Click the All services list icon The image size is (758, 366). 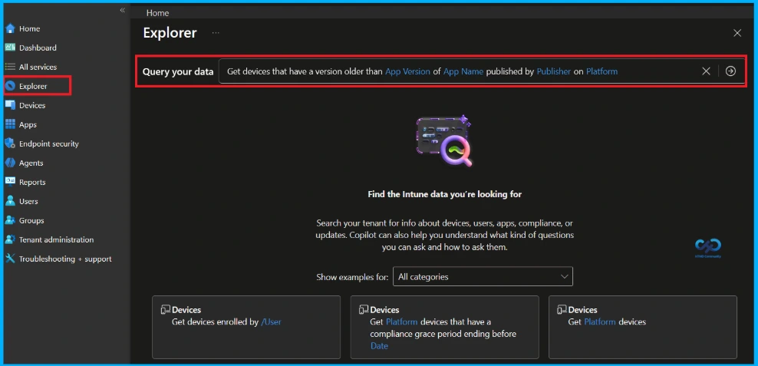(x=10, y=67)
